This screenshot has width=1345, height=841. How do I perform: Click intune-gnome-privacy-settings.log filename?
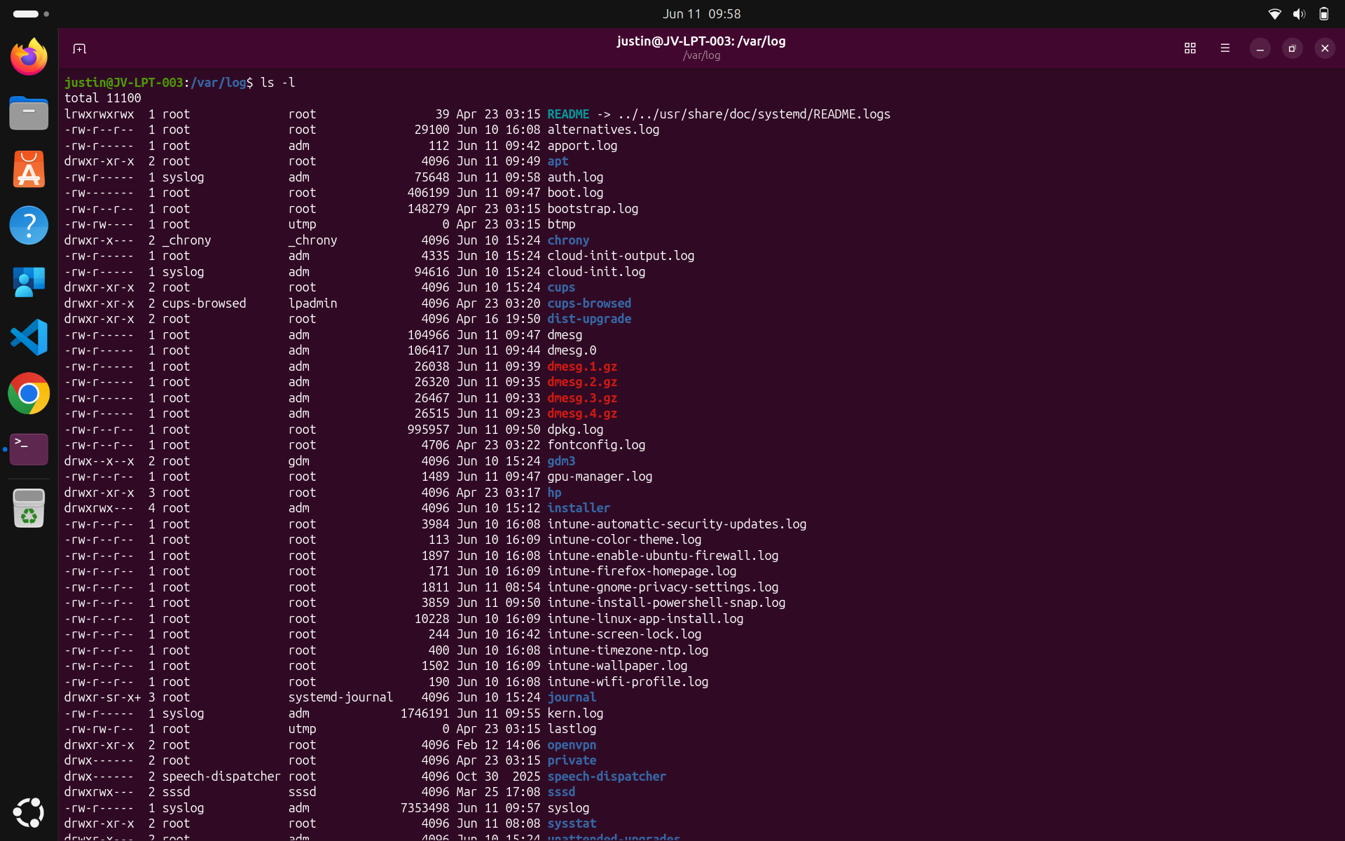663,587
